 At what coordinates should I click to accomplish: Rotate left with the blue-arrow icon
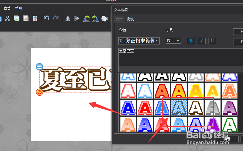[x=86, y=18]
